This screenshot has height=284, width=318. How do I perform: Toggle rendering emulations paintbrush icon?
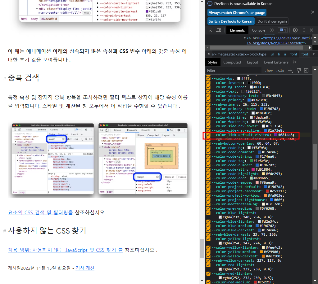pos(298,70)
